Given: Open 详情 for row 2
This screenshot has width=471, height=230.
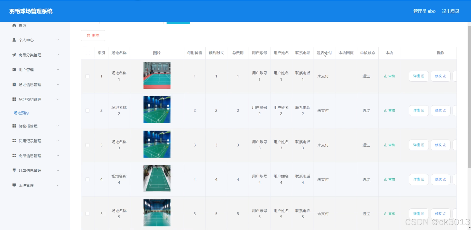Looking at the screenshot, I should [x=419, y=110].
